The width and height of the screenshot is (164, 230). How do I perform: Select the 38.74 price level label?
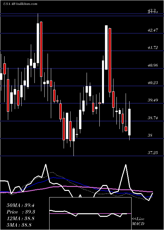153,118
